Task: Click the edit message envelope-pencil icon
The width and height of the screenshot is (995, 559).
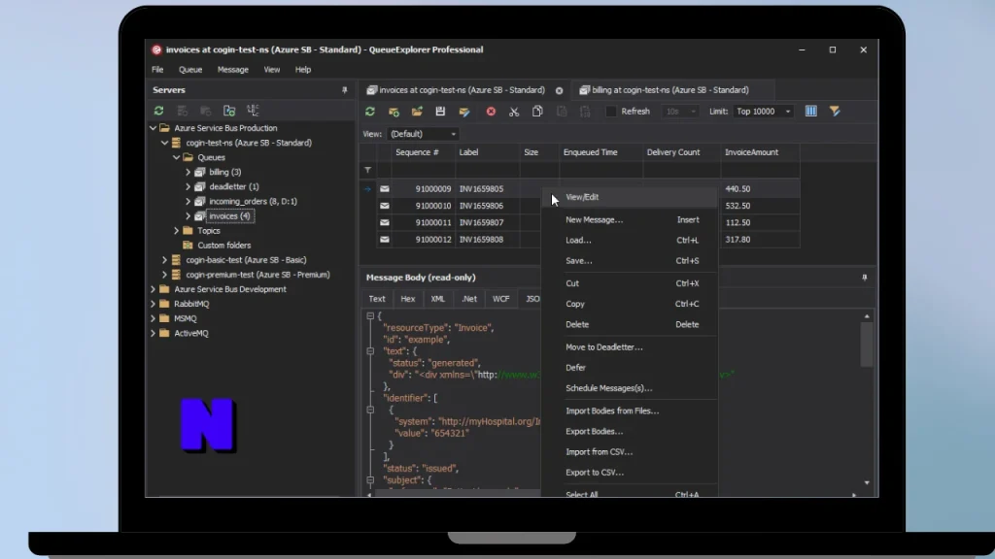Action: (x=464, y=112)
